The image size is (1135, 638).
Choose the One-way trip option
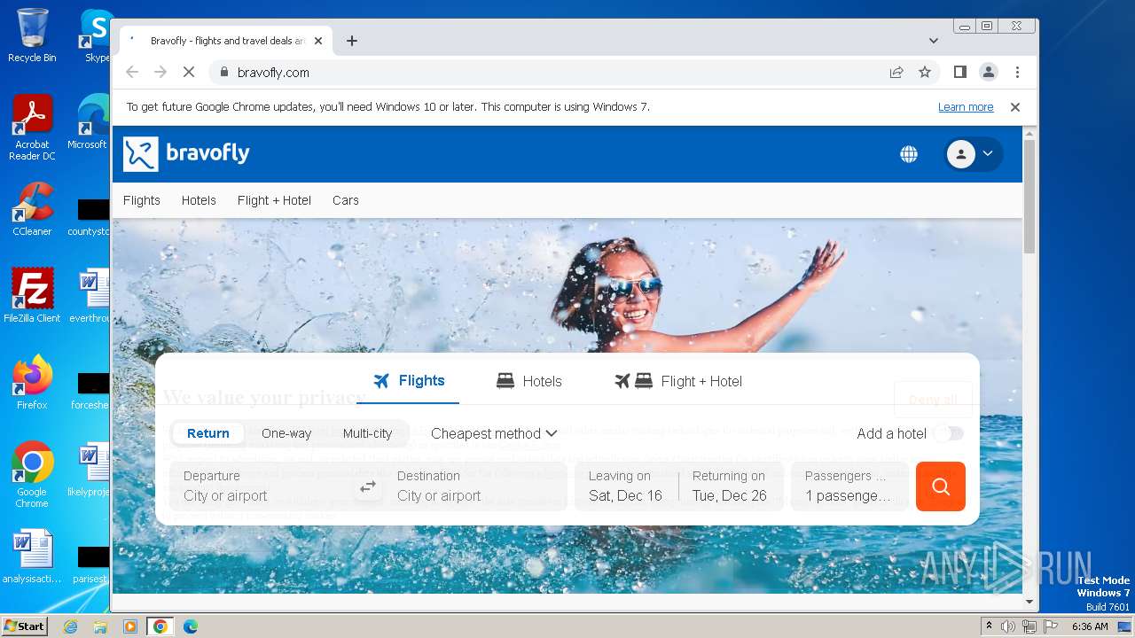pyautogui.click(x=286, y=433)
